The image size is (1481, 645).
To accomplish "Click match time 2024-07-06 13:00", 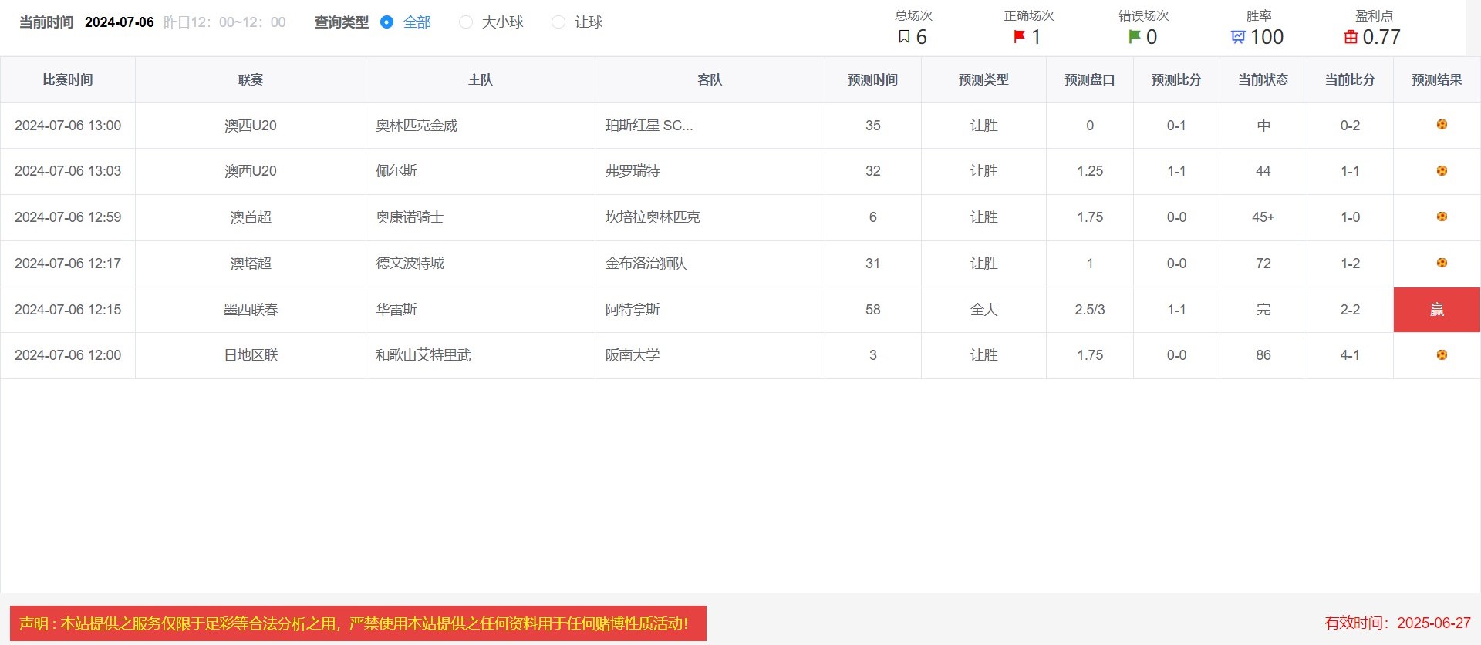I will [x=68, y=126].
